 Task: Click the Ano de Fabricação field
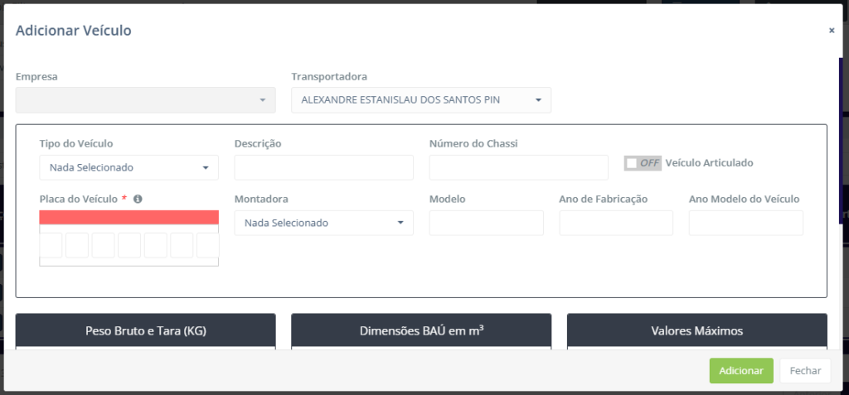tap(616, 223)
